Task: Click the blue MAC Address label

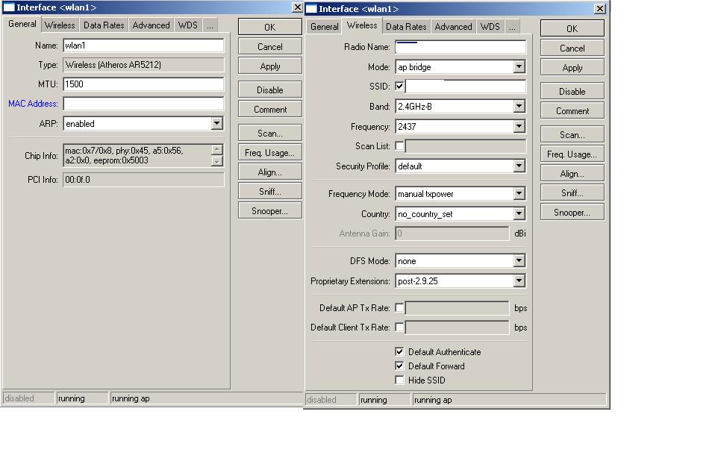Action: (x=33, y=104)
